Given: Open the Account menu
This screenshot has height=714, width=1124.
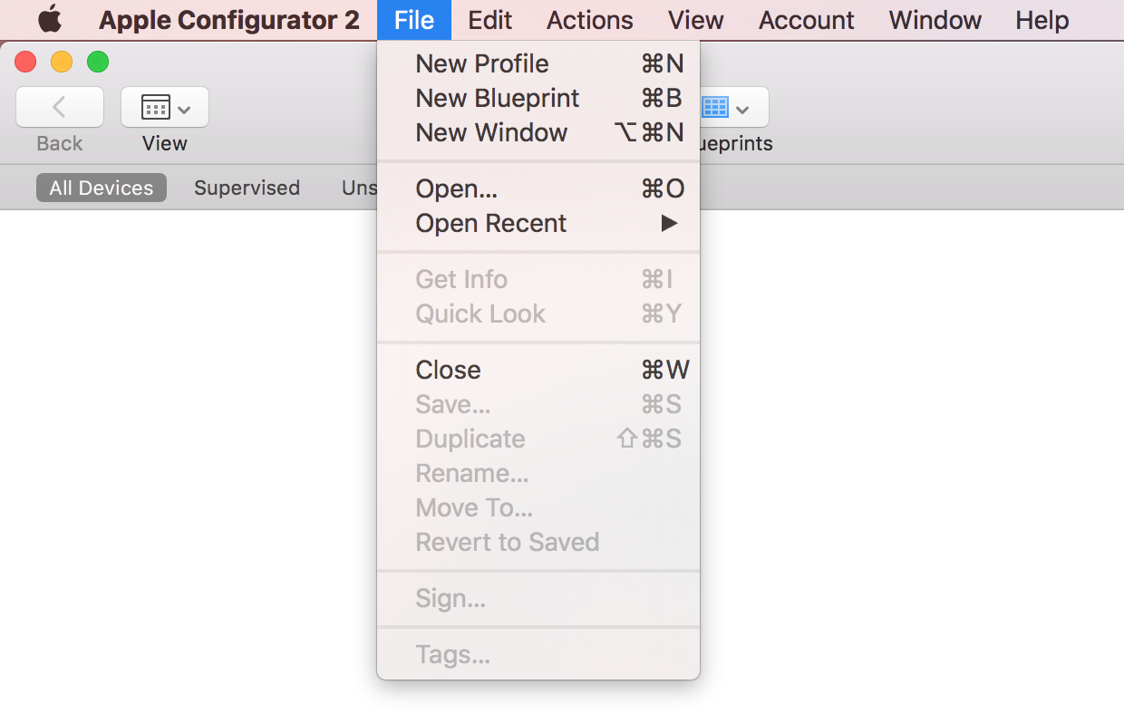Looking at the screenshot, I should (807, 20).
